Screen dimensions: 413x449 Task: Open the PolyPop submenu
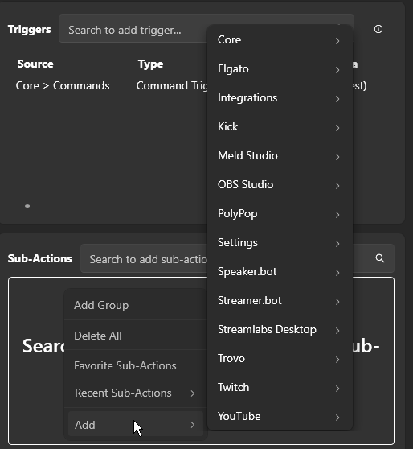click(280, 213)
